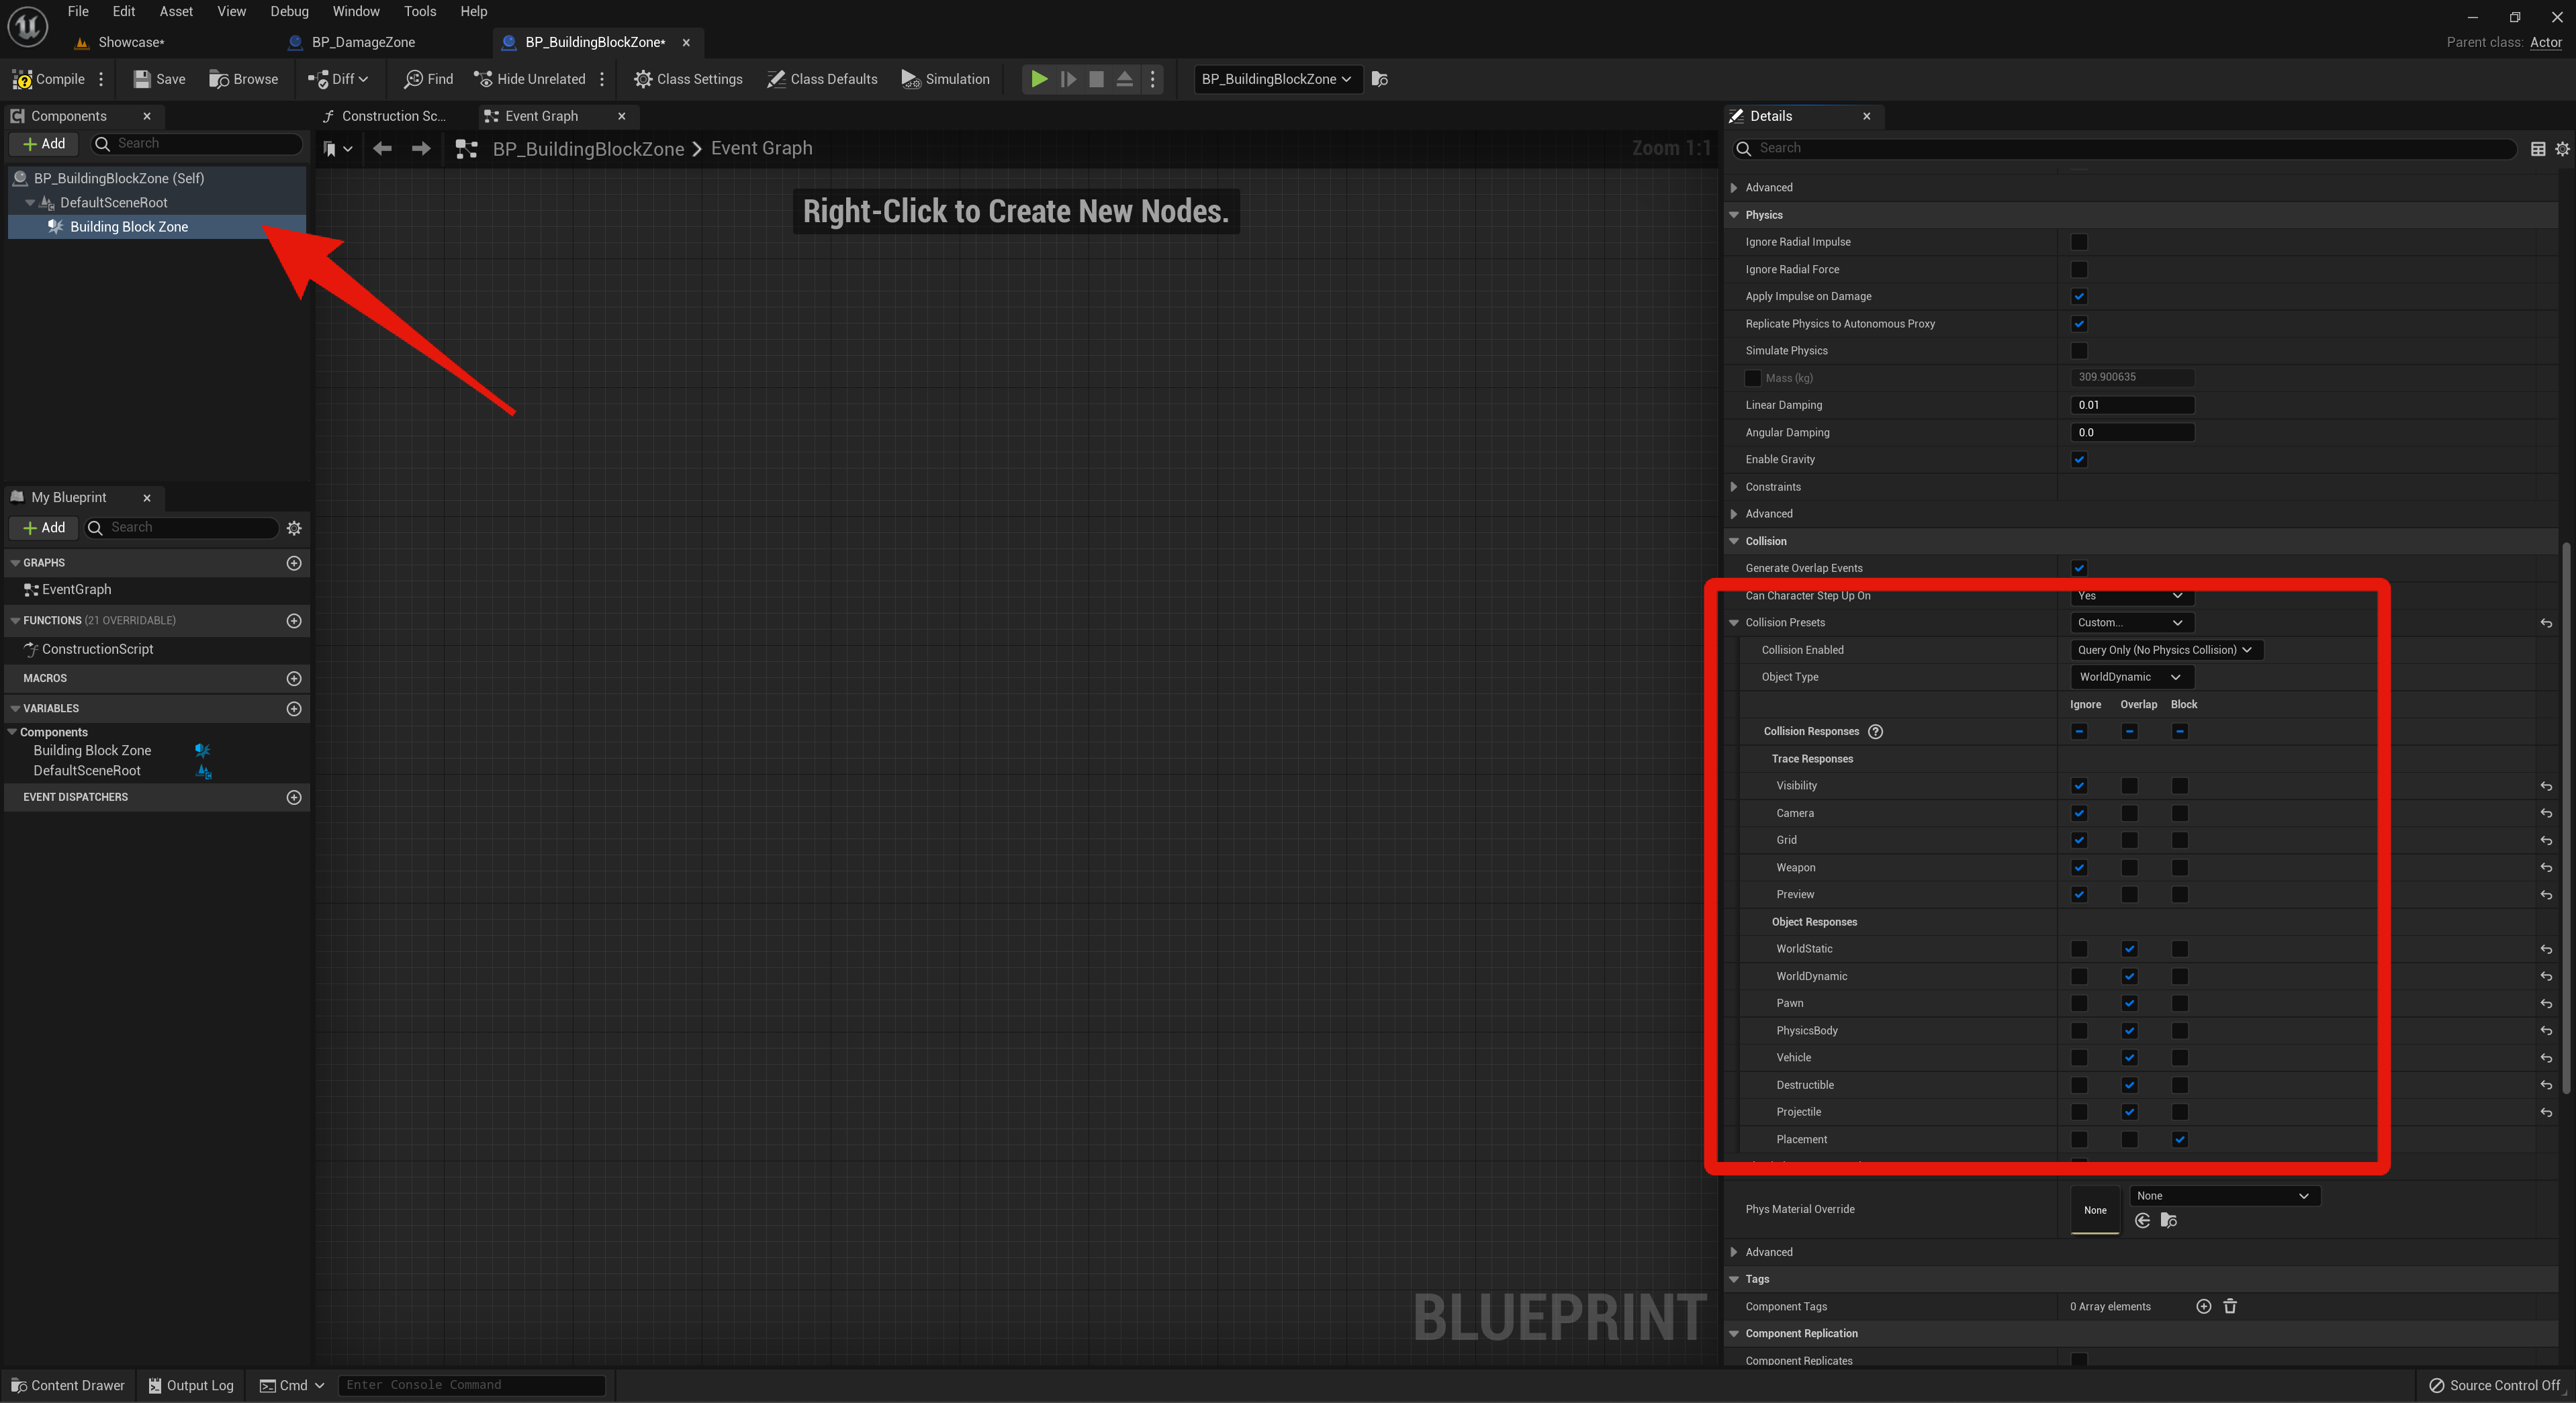Open the Collision Presets dropdown
The height and width of the screenshot is (1403, 2576).
[x=2130, y=622]
